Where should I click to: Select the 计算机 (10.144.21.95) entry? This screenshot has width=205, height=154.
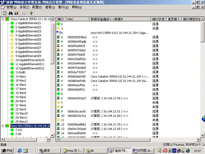click(109, 98)
